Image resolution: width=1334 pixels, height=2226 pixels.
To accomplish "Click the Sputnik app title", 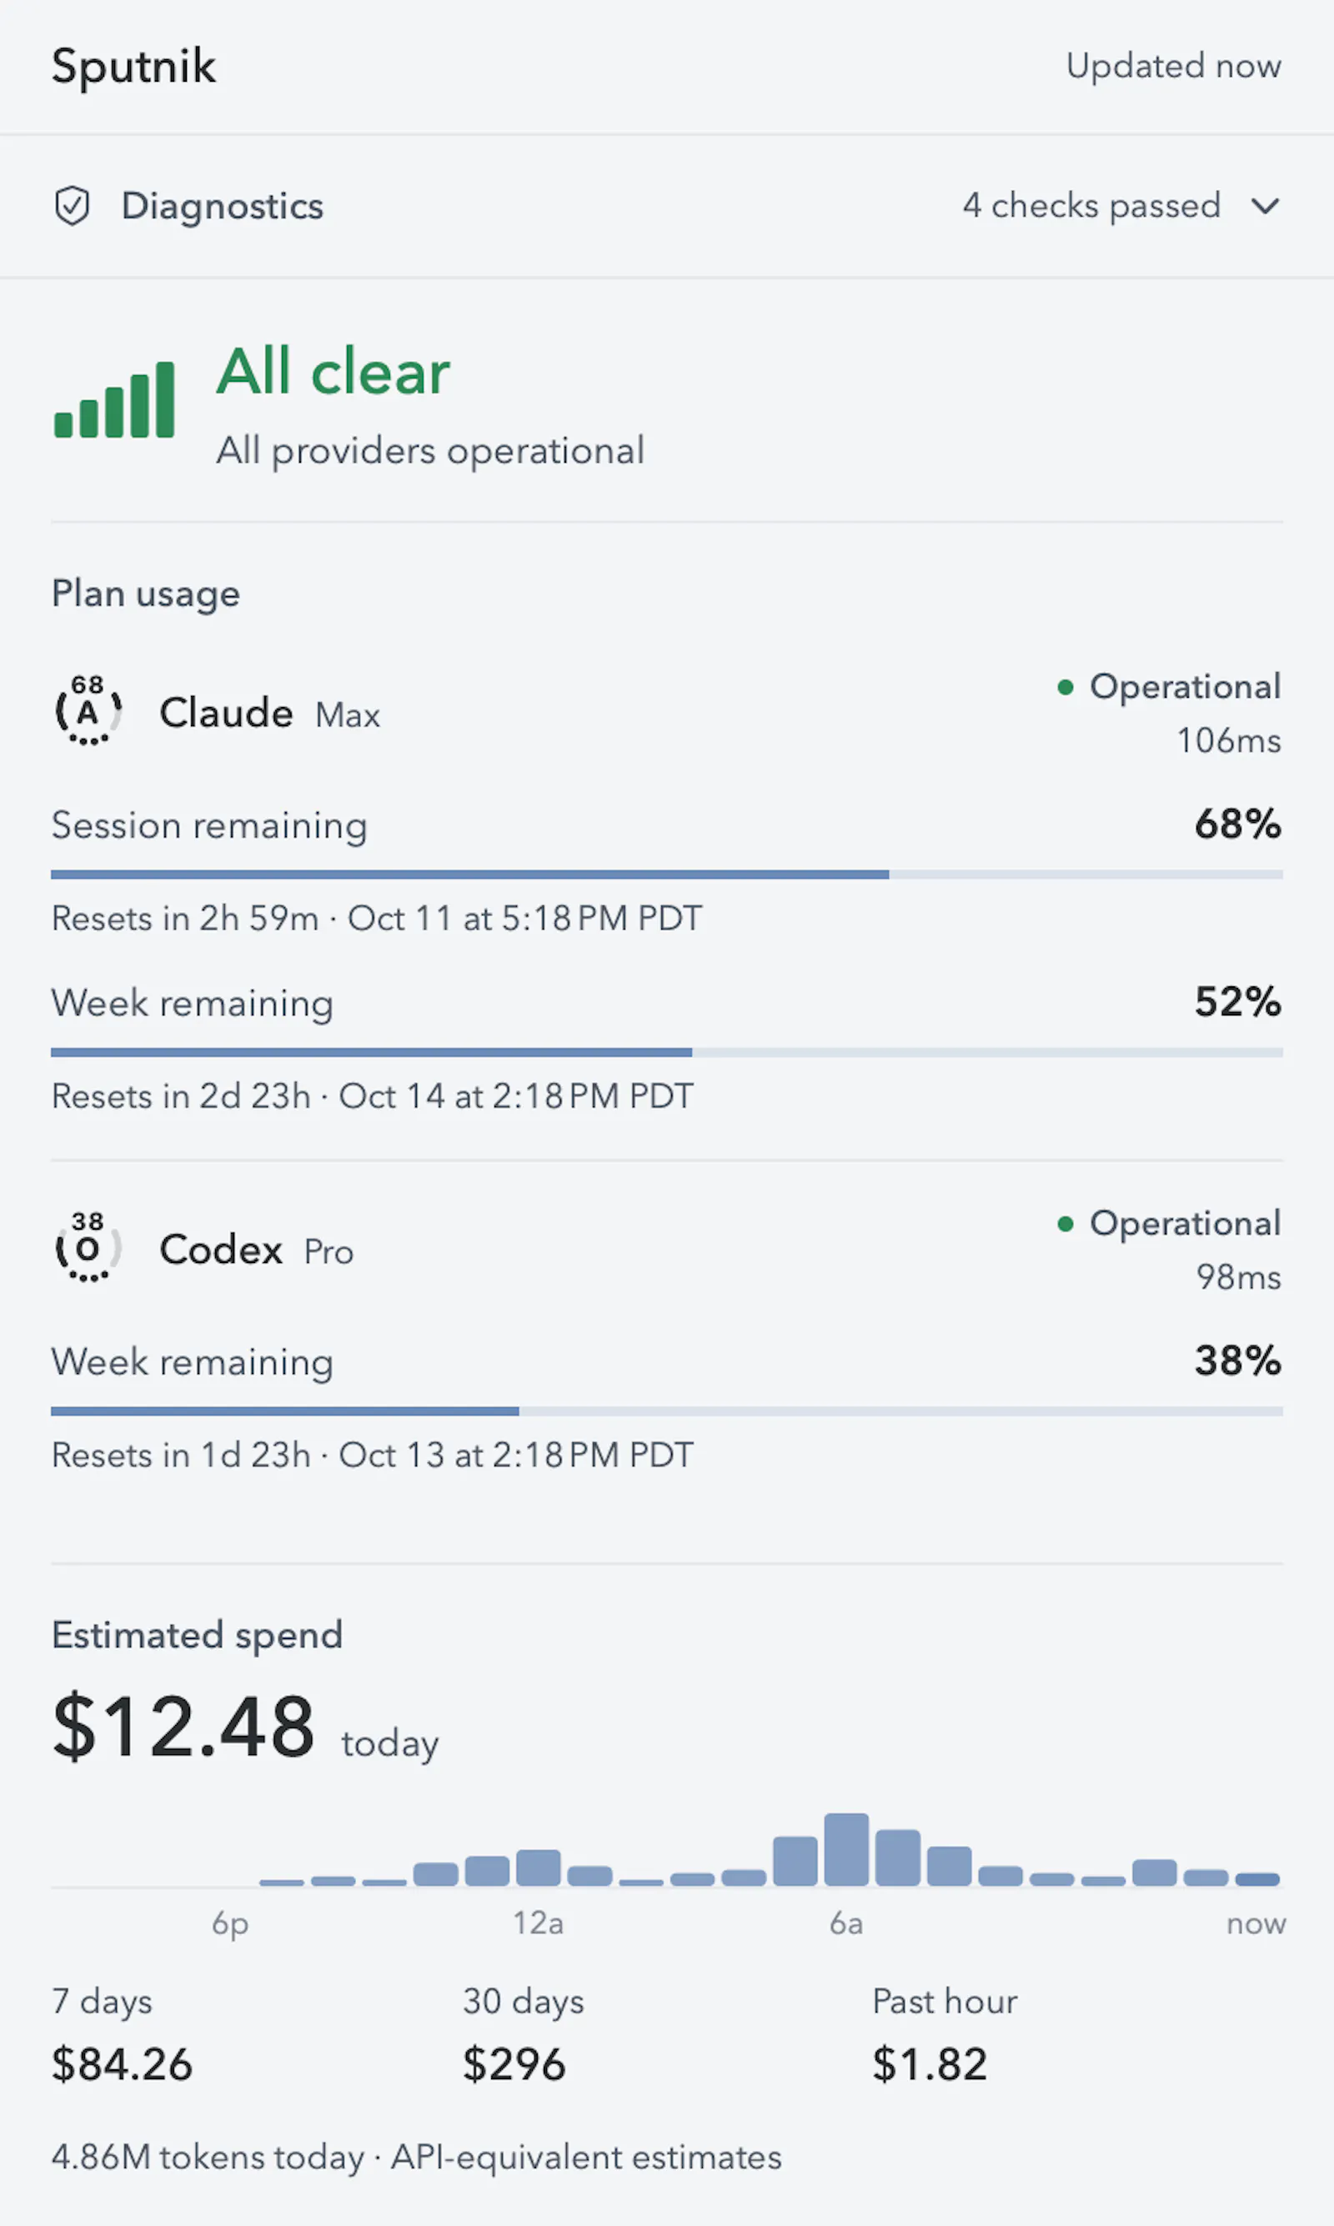I will coord(134,67).
